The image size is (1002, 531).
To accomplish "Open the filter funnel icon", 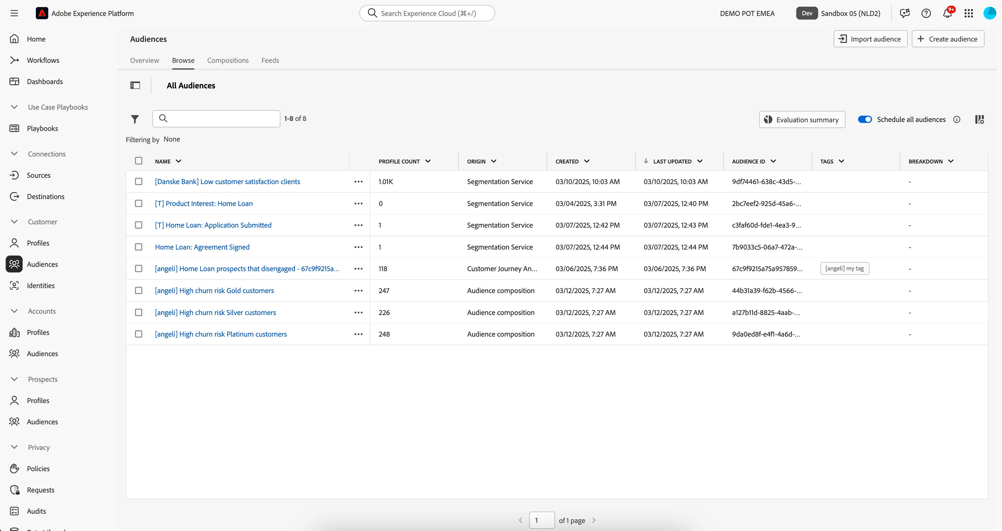I will (135, 119).
